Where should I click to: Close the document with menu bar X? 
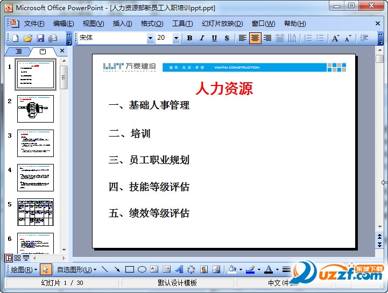pyautogui.click(x=378, y=24)
